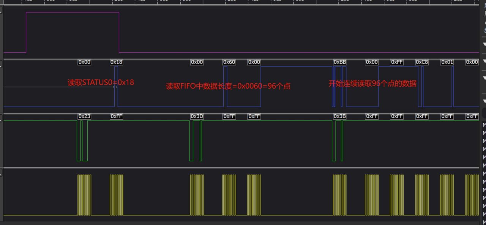Click the bottommost M measurement icon in right sidebar
Viewport: 486px width, 225px height.
484,223
